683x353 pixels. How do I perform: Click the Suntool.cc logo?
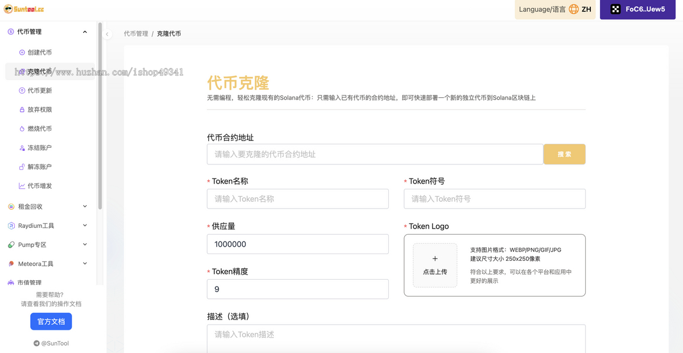[x=24, y=9]
